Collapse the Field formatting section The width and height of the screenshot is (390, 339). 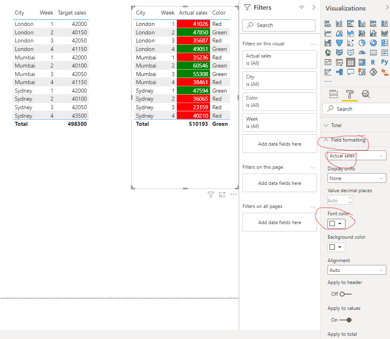[326, 140]
